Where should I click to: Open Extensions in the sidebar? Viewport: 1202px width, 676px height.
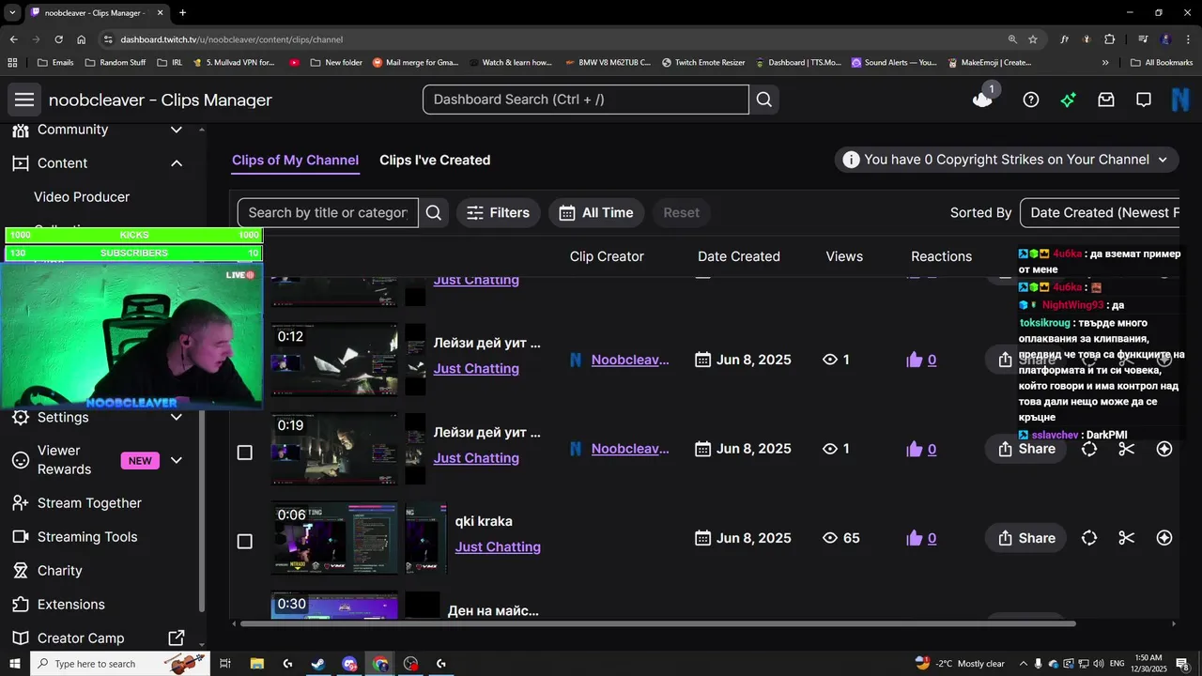click(x=71, y=605)
